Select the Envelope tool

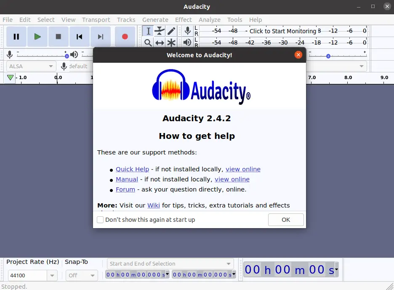[x=160, y=31]
